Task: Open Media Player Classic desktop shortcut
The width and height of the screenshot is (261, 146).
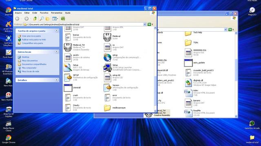Action: tap(9, 126)
